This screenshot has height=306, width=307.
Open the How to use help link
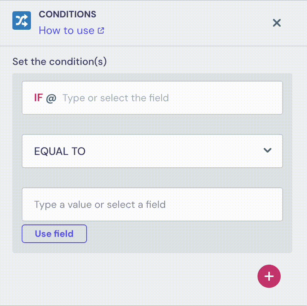tap(67, 31)
